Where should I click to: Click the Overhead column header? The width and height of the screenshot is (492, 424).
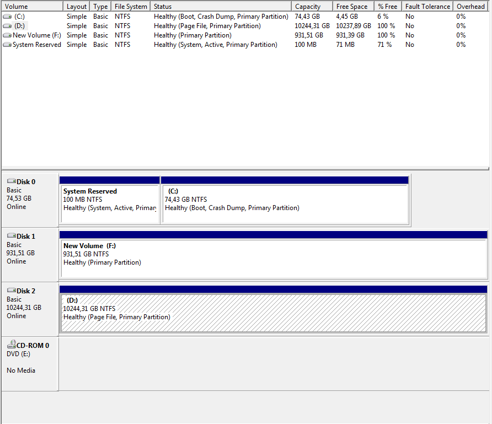click(470, 7)
